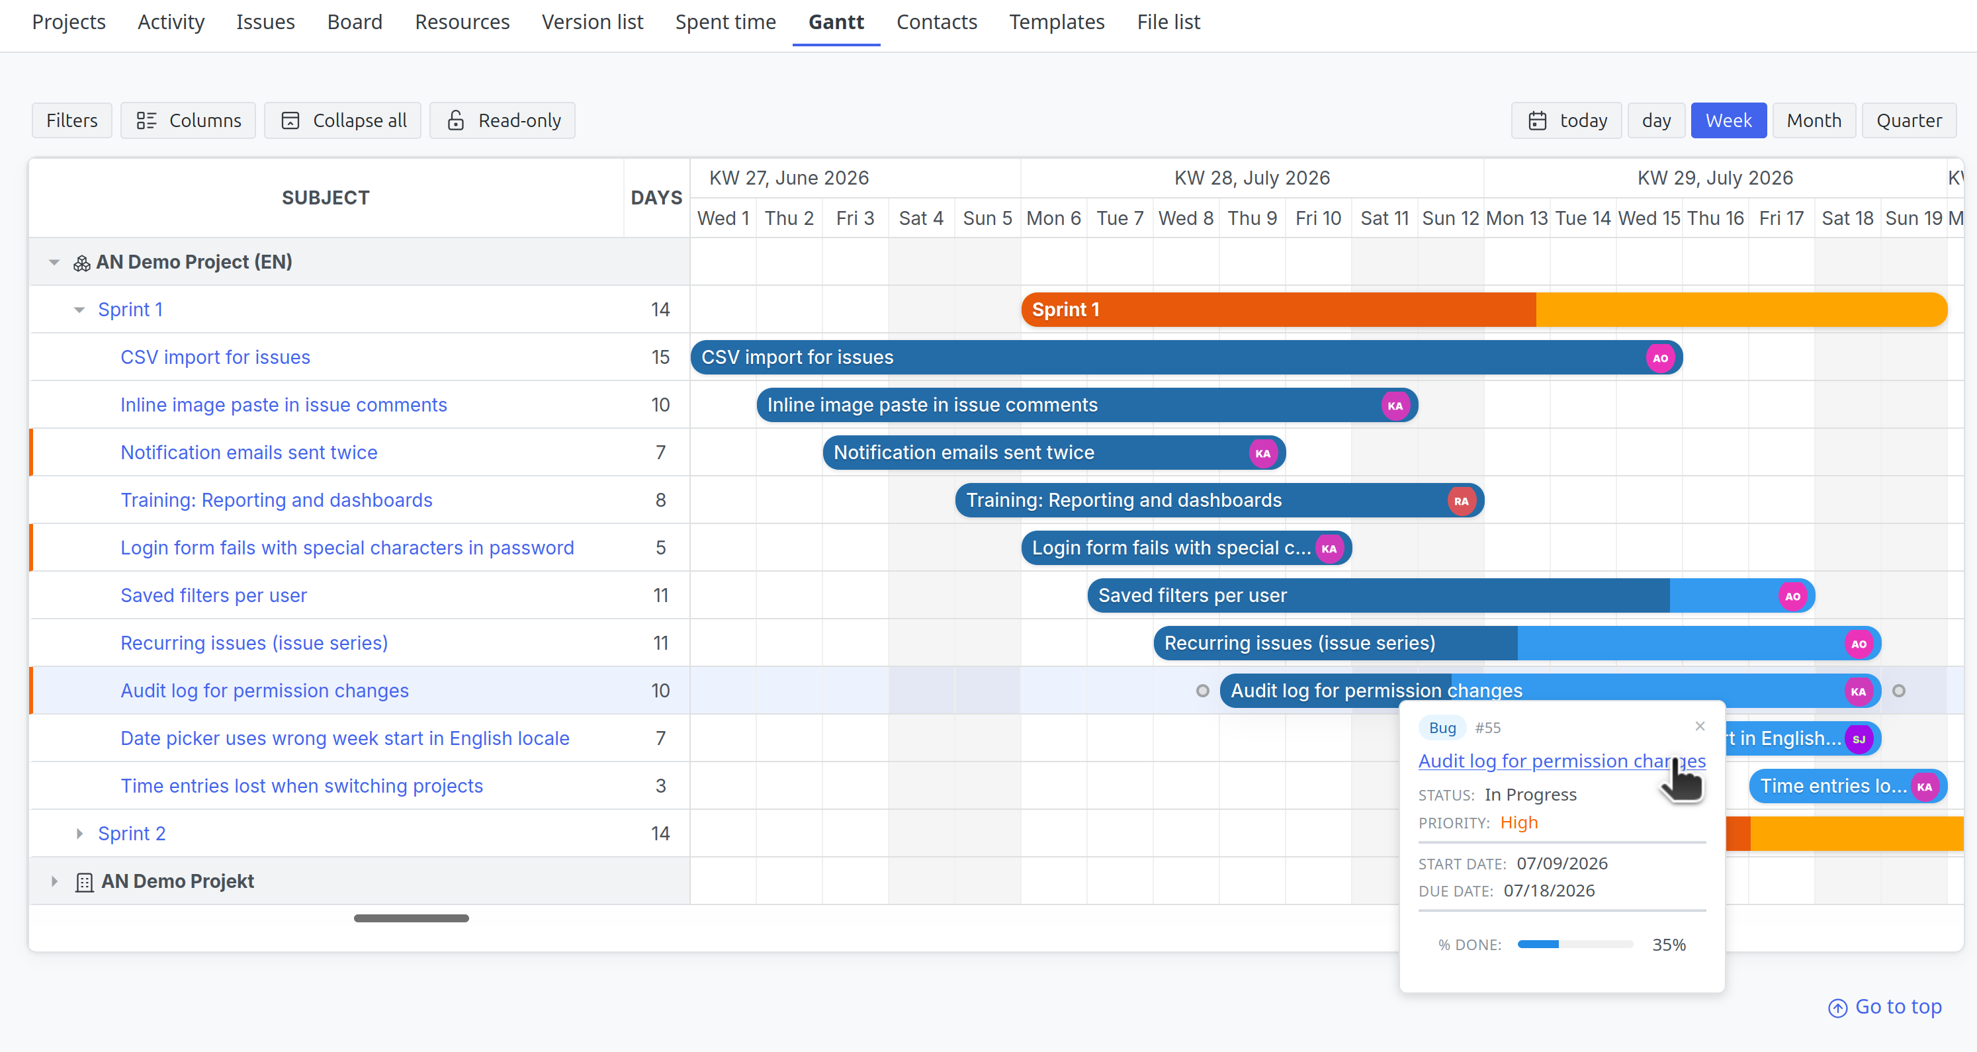
Task: Open the Version list tab
Action: pos(592,22)
